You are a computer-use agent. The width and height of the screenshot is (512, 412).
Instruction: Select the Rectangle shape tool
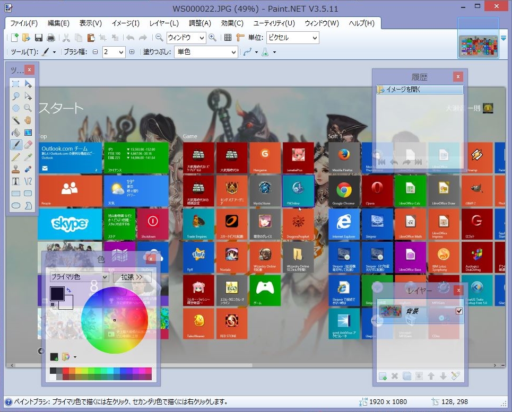point(16,194)
